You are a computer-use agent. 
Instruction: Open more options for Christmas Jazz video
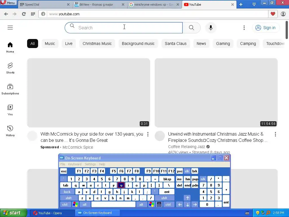click(275, 134)
